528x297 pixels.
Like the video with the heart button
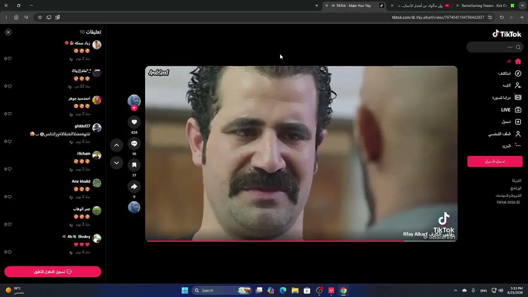[x=134, y=122]
